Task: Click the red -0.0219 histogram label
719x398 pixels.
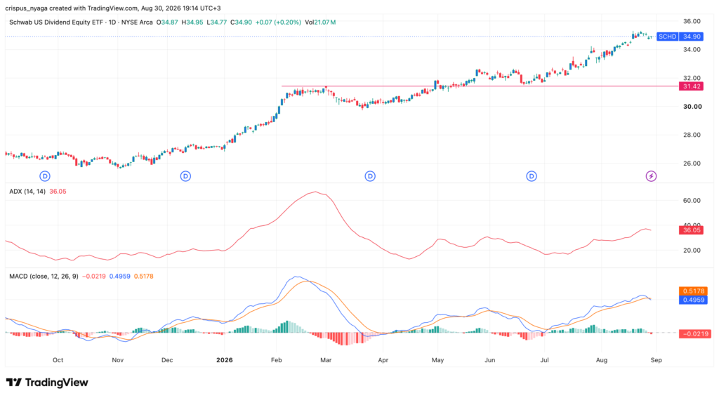Action: coord(694,334)
